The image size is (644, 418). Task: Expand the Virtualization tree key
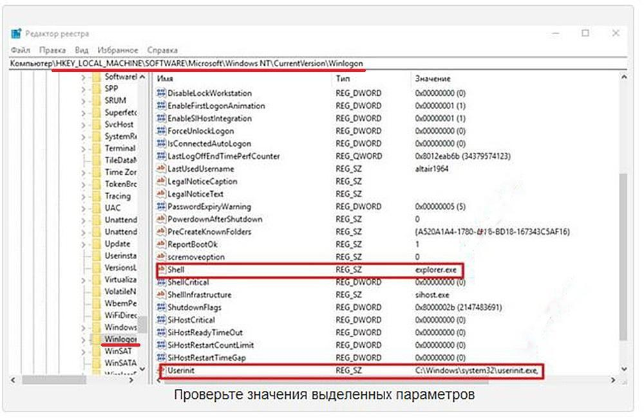coord(83,280)
